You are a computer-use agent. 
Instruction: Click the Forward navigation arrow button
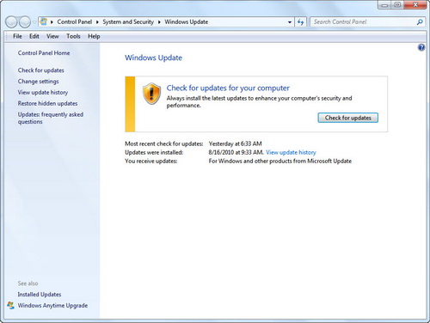coord(25,21)
